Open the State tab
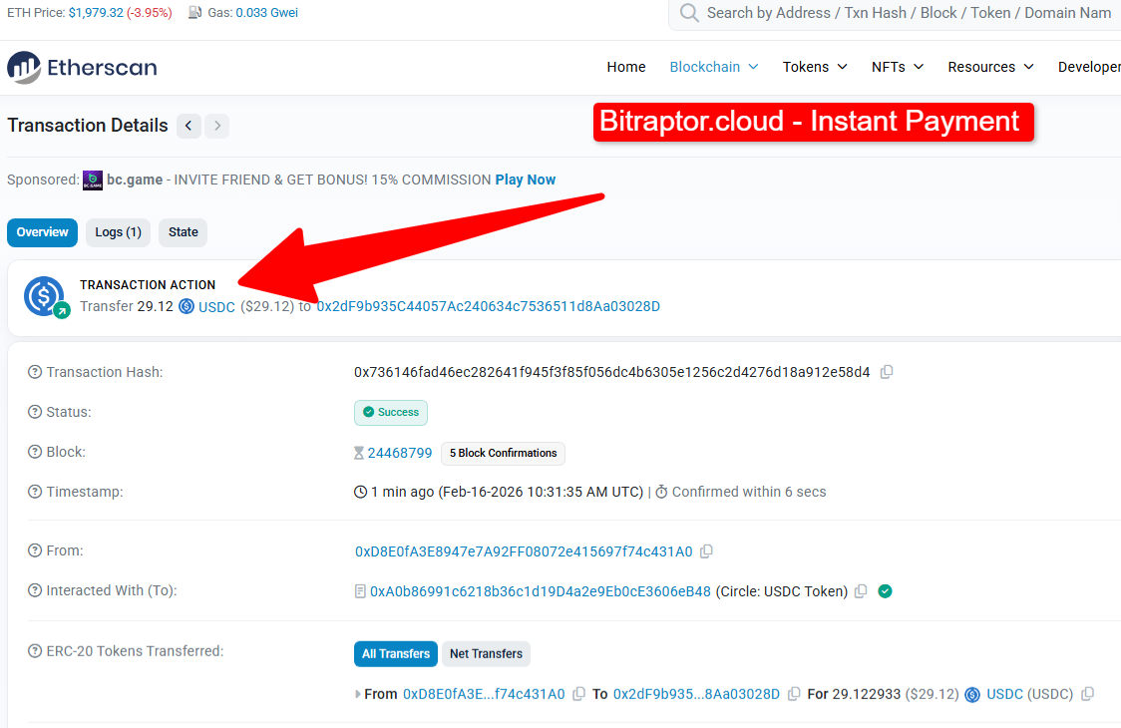The height and width of the screenshot is (728, 1121). coord(183,232)
